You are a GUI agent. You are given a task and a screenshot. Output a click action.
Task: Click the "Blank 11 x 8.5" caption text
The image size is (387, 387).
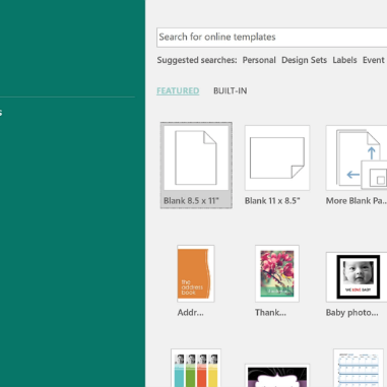click(x=272, y=201)
